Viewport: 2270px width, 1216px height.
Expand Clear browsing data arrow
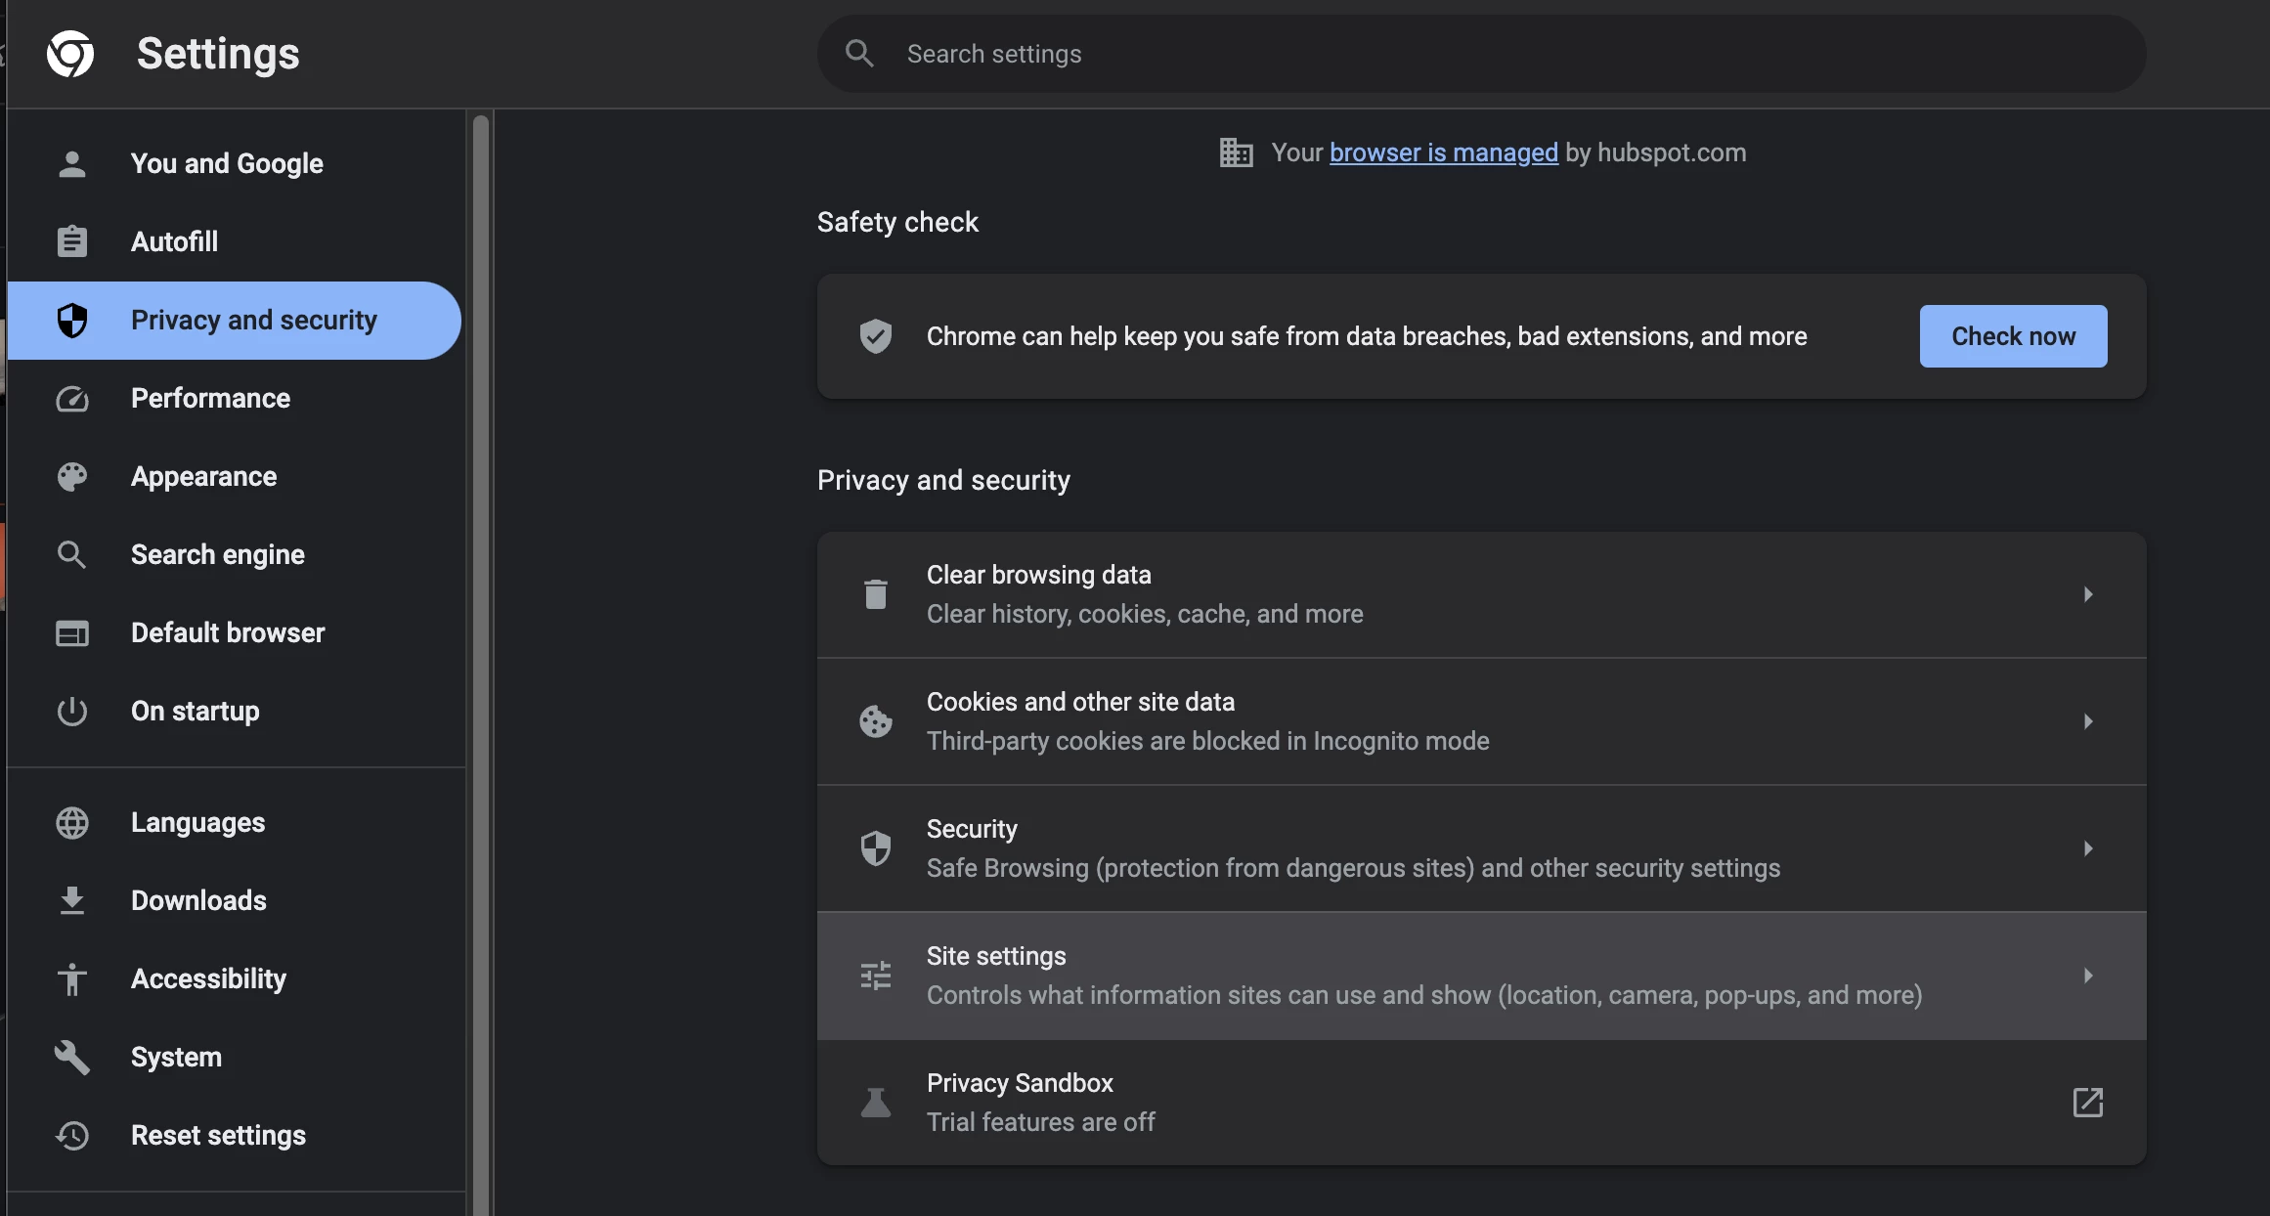click(2087, 594)
